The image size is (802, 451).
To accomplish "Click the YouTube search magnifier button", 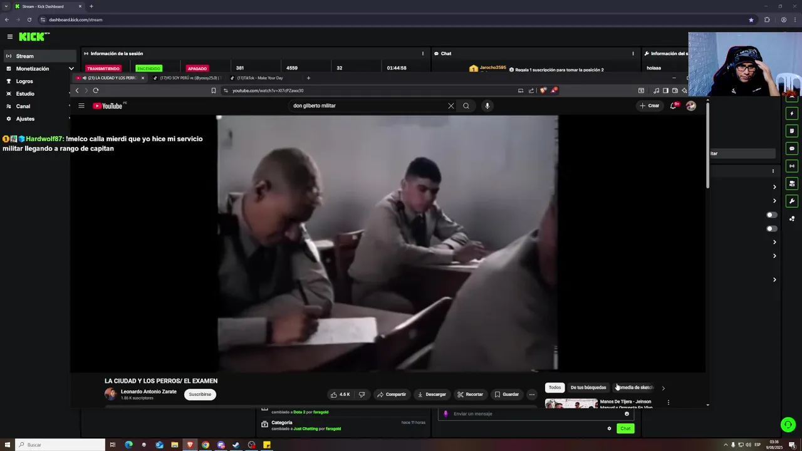I will (x=466, y=106).
